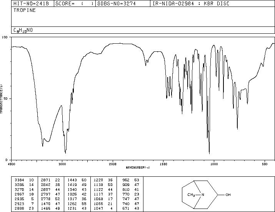Select peak table entry 3275
This screenshot has height=212, width=275.
coord(24,189)
